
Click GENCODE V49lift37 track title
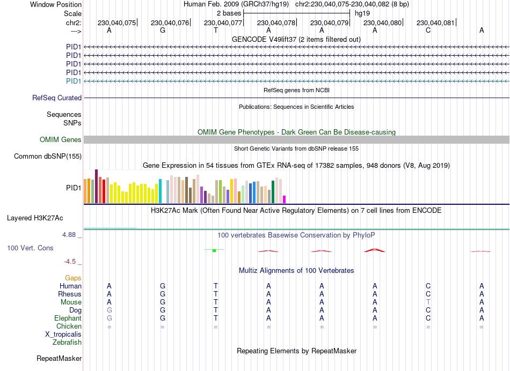tap(296, 39)
